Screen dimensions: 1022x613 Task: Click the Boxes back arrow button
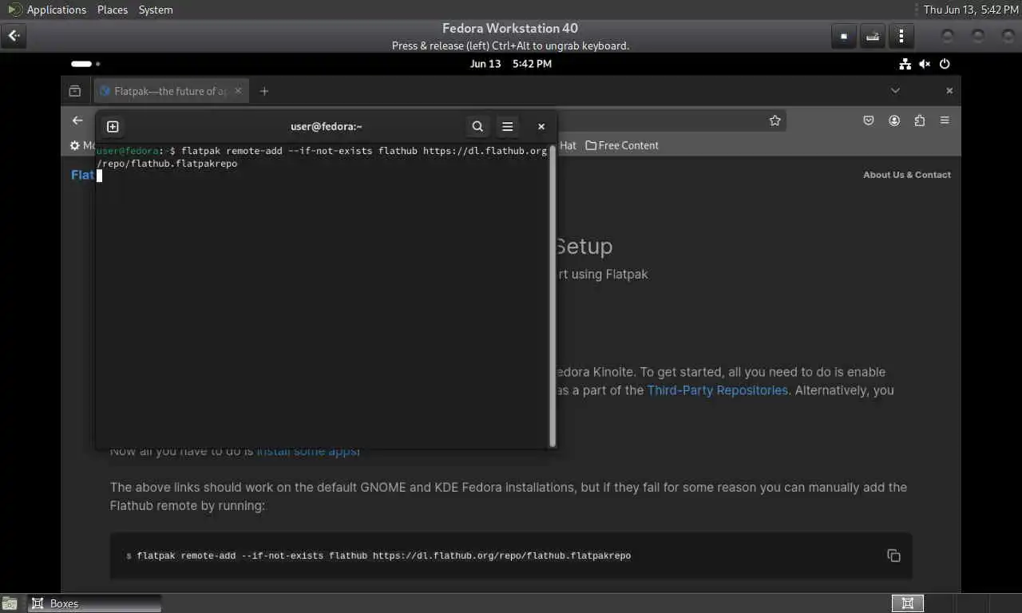click(x=14, y=36)
